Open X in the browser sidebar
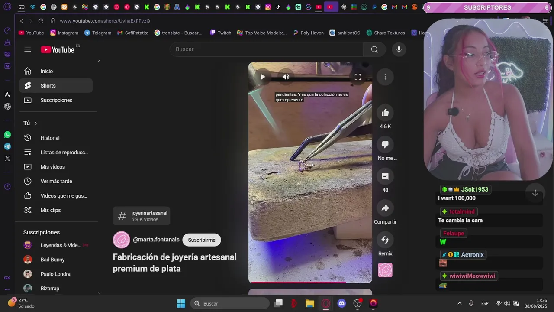This screenshot has width=554, height=312. tap(7, 158)
